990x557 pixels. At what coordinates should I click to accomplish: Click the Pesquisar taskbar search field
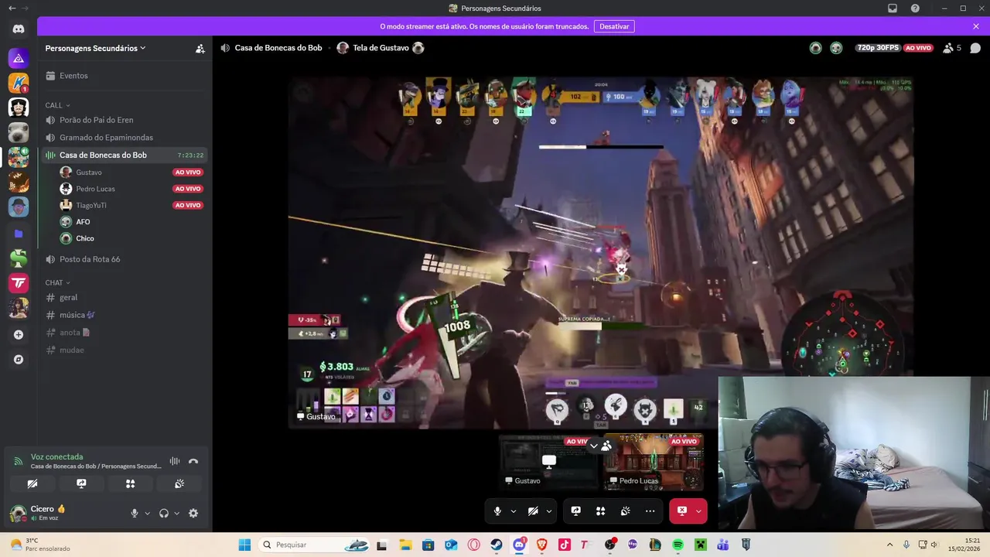[312, 545]
